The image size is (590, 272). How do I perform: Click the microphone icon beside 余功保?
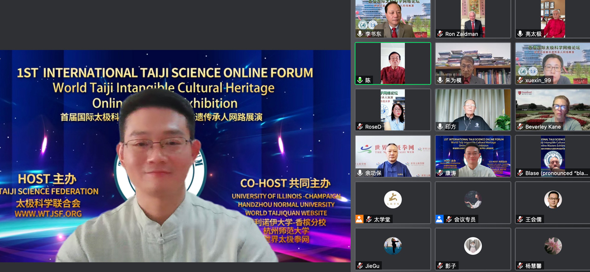tap(360, 173)
